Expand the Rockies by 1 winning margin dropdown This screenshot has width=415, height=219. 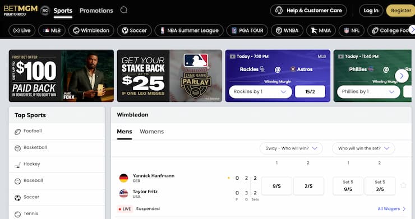[260, 92]
